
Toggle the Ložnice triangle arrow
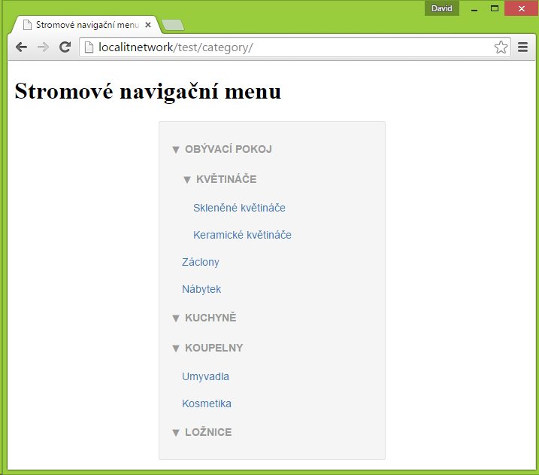click(x=176, y=433)
